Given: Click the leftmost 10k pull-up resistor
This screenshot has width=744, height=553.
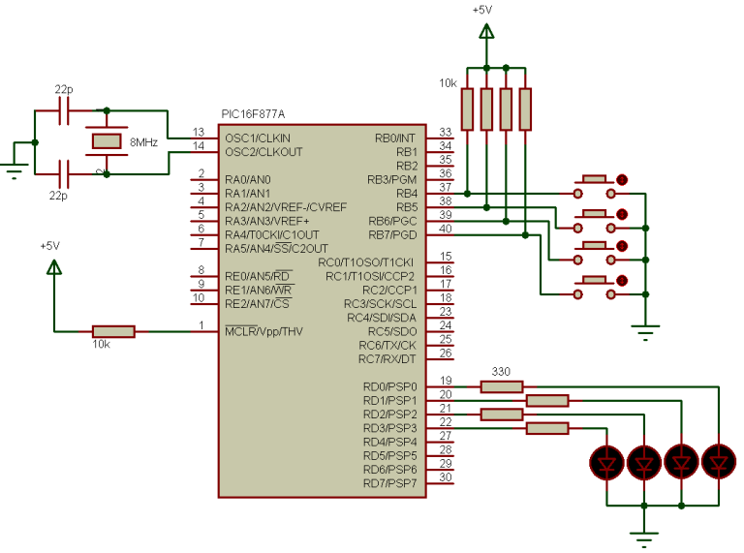Looking at the screenshot, I should [467, 109].
